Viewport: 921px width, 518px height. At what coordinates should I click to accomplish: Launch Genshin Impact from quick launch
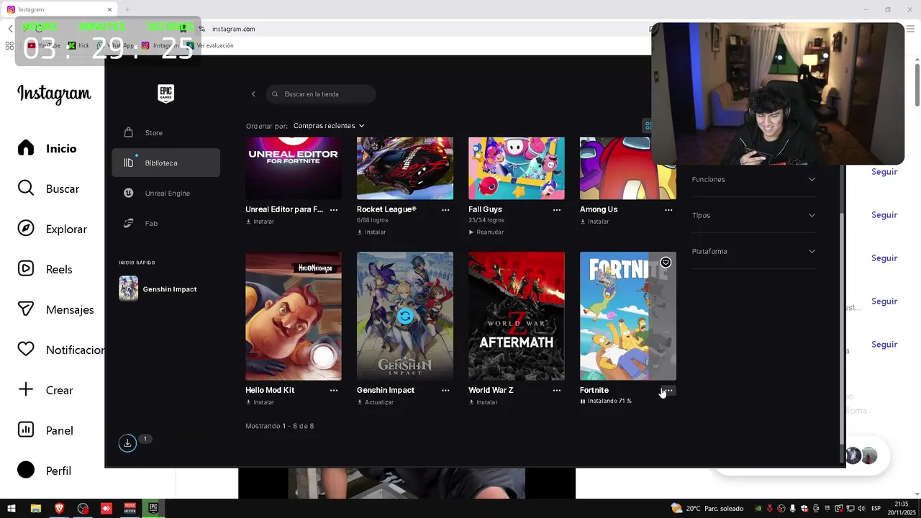point(158,289)
